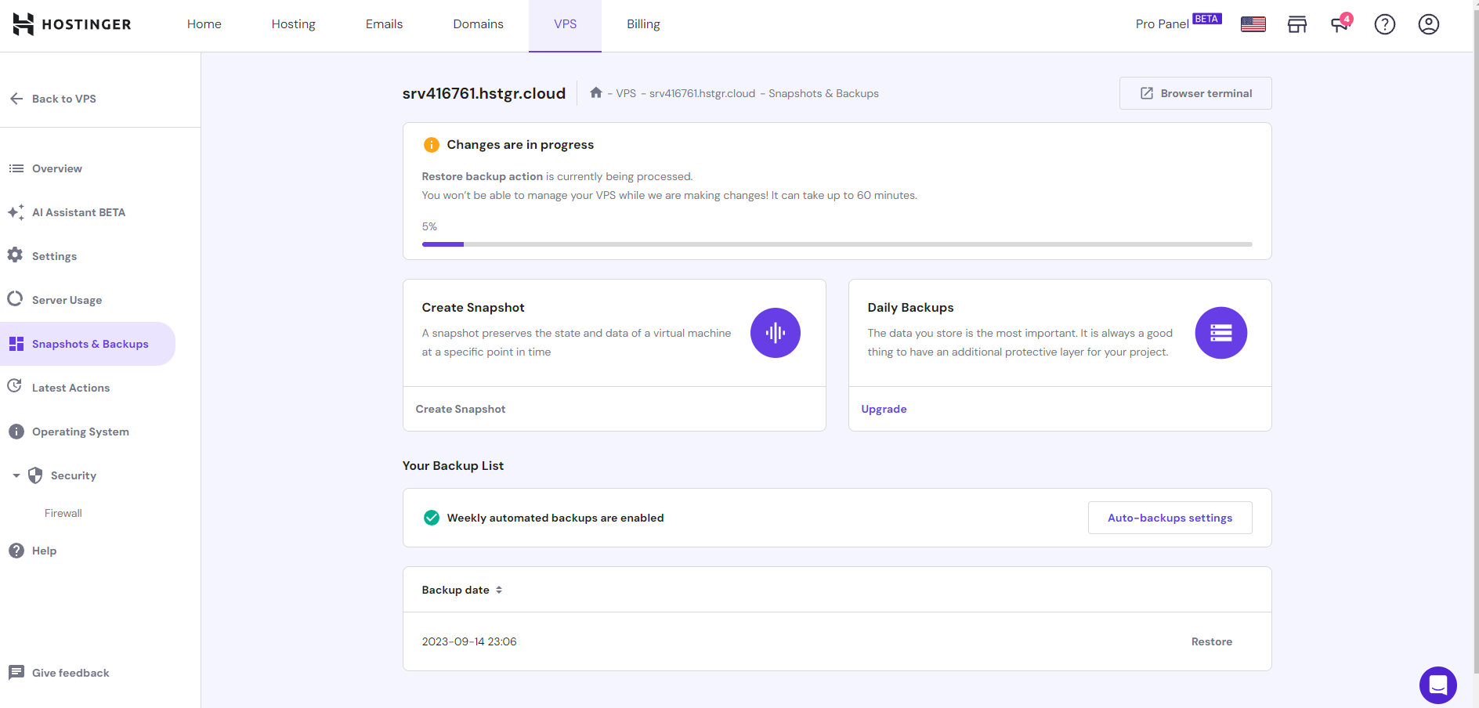Open the Hosting tab
1479x708 pixels.
294,24
